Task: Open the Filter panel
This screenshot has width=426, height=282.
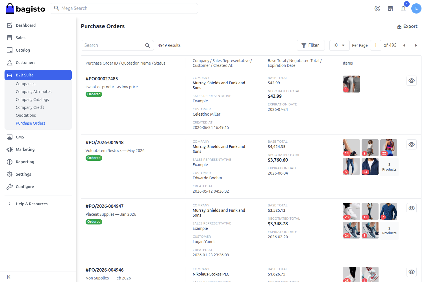Action: [x=311, y=45]
